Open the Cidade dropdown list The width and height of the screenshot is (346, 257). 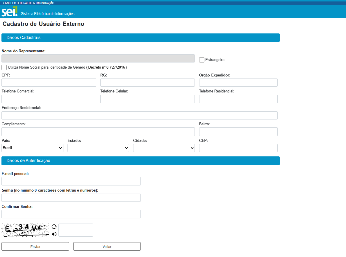(164, 148)
